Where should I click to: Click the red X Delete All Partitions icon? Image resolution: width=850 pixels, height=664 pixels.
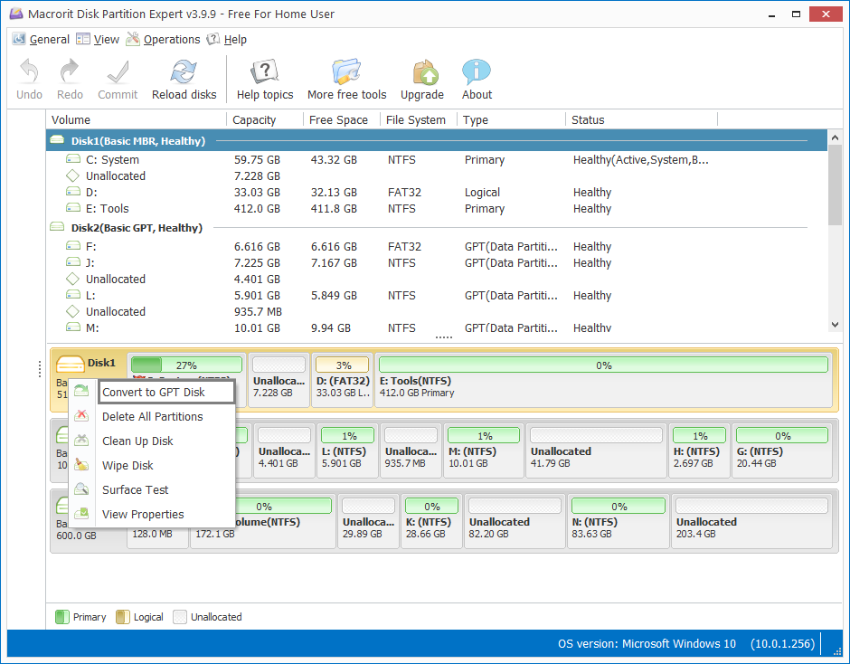pyautogui.click(x=81, y=415)
